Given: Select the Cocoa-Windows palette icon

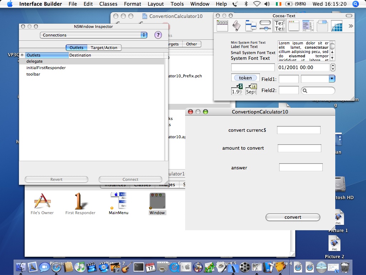Looking at the screenshot, I should click(294, 26).
